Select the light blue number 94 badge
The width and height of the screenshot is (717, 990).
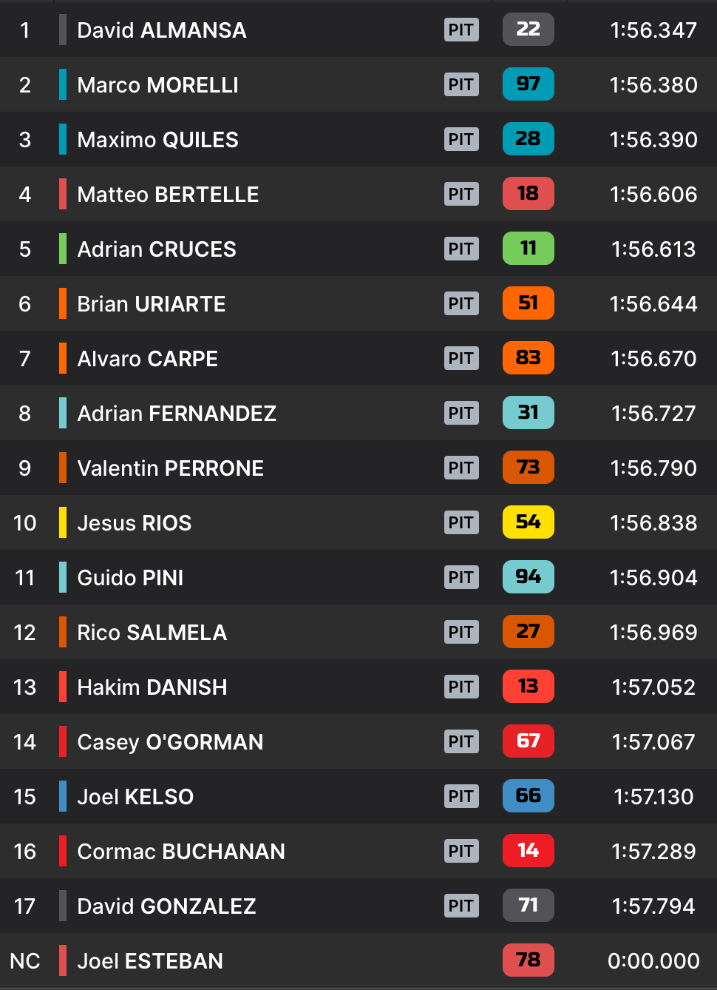528,577
